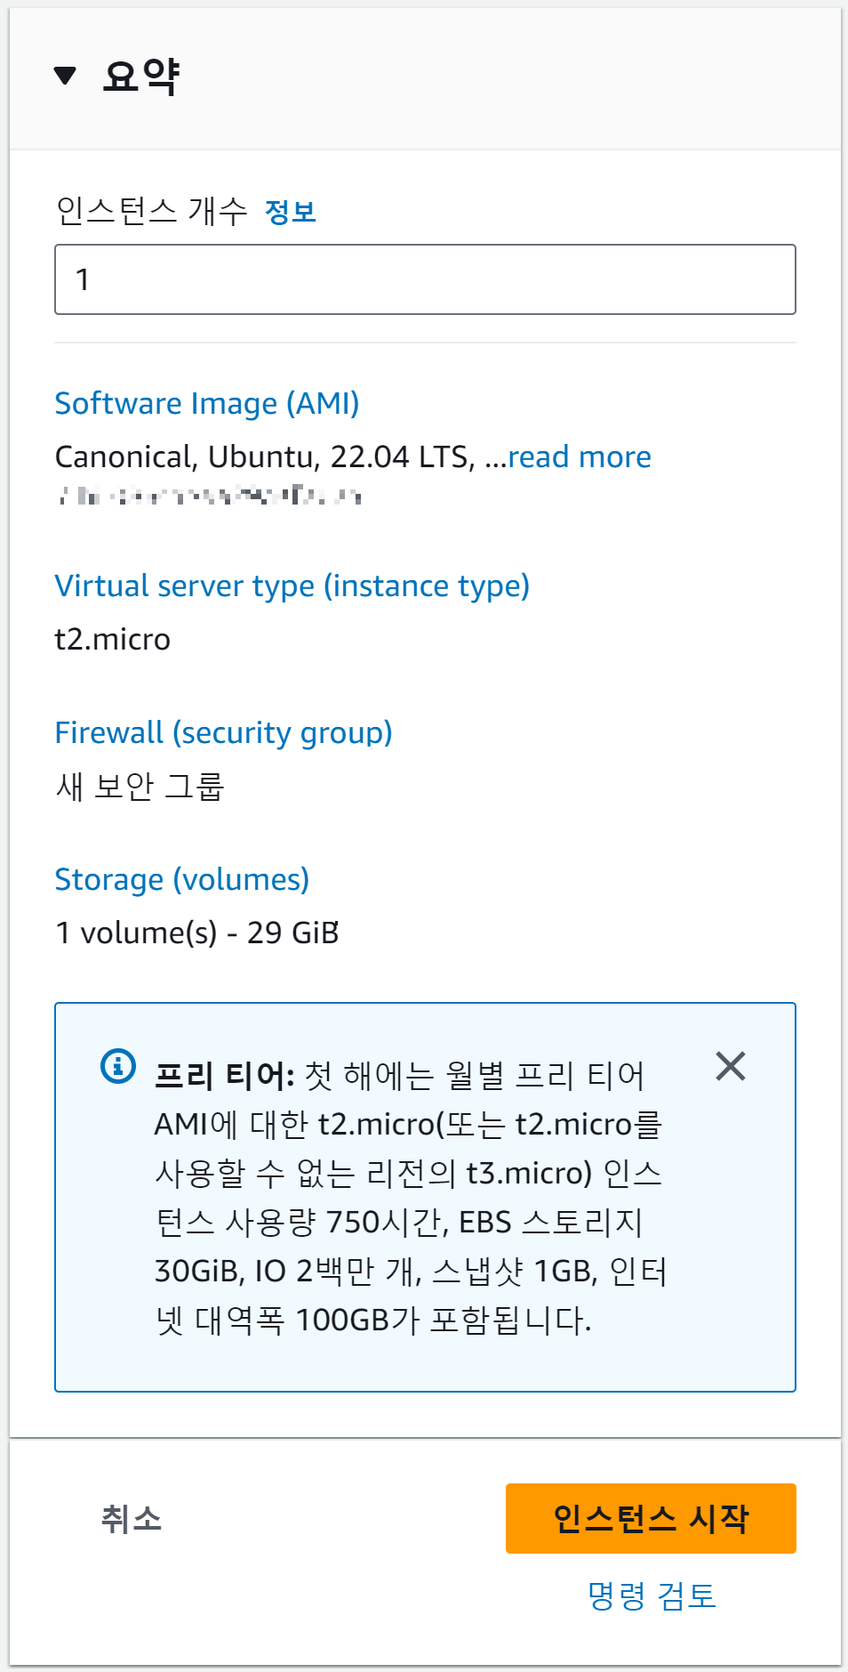This screenshot has height=1672, width=848.
Task: Cancel with the 취소 button
Action: pyautogui.click(x=132, y=1518)
